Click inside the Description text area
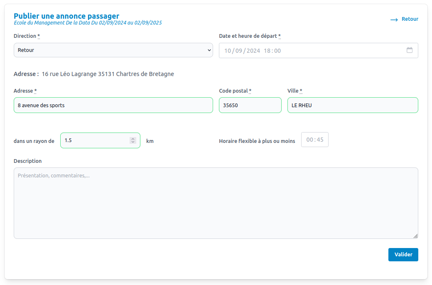Viewport: 432px width, 285px height. 216,203
